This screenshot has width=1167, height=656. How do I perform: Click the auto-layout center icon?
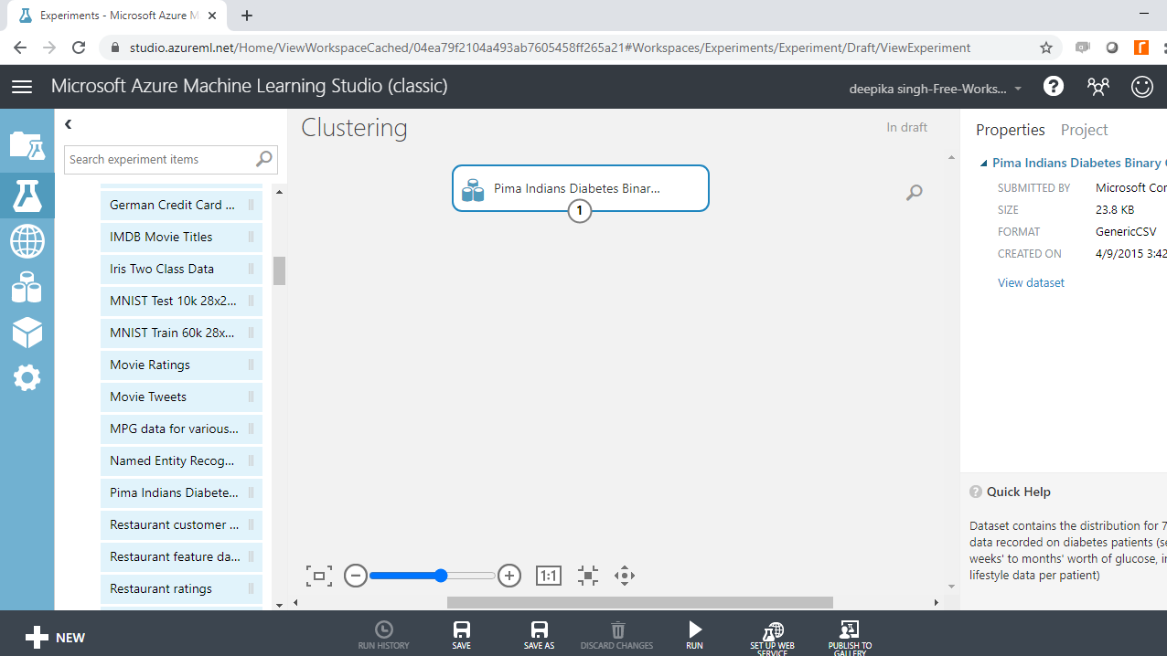588,576
